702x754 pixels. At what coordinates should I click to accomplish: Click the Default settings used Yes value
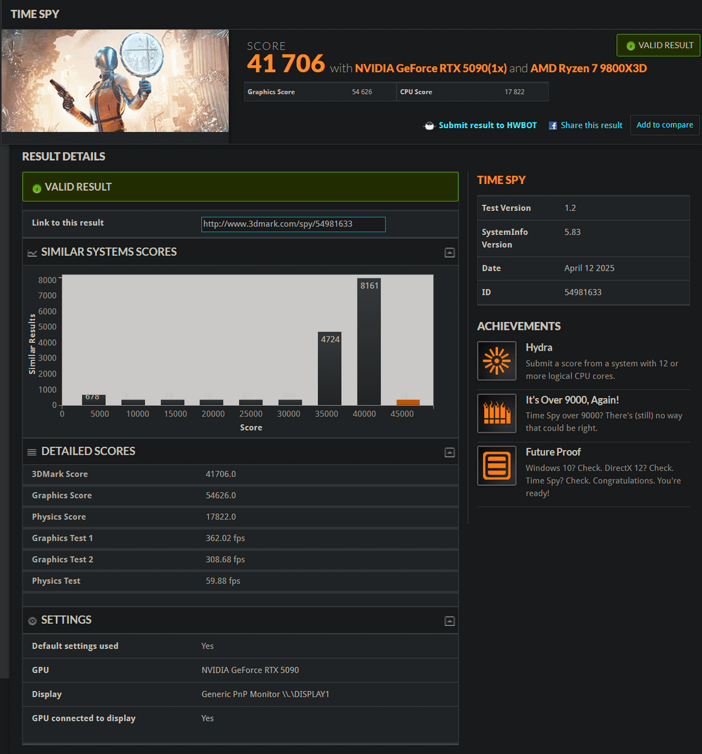207,646
